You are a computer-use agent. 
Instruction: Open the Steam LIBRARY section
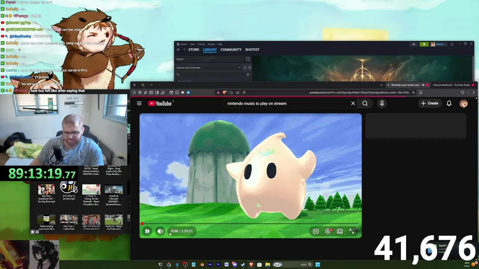coord(210,50)
